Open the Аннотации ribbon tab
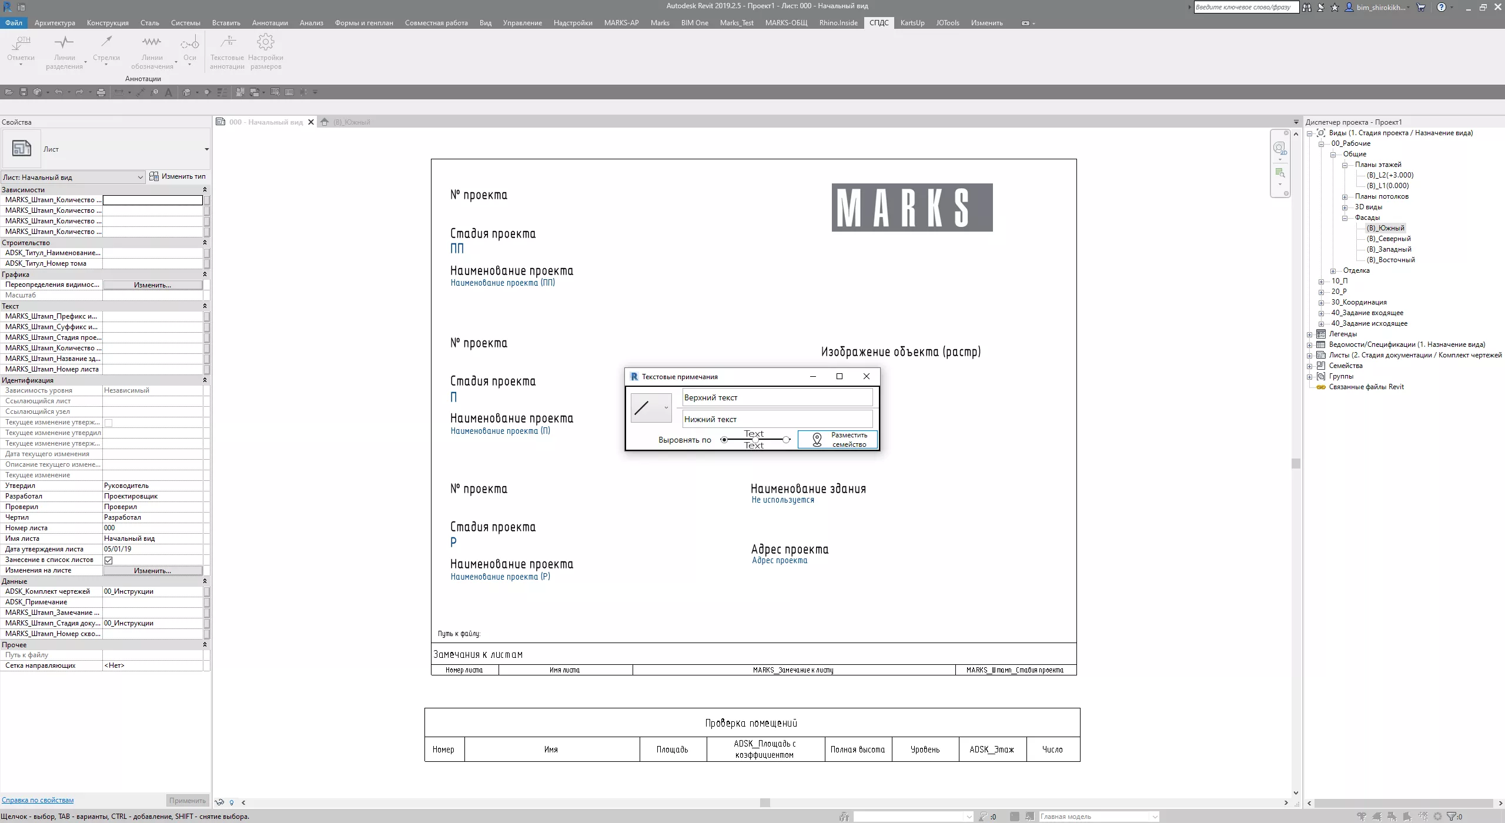Viewport: 1505px width, 823px height. [269, 23]
